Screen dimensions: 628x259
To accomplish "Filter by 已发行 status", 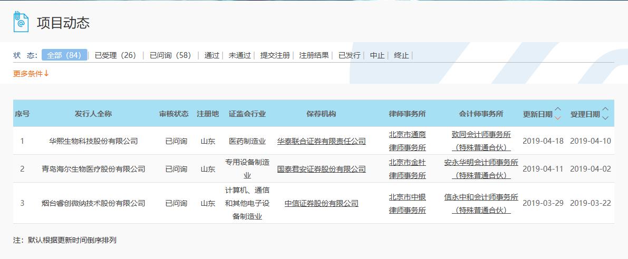I will coord(349,55).
